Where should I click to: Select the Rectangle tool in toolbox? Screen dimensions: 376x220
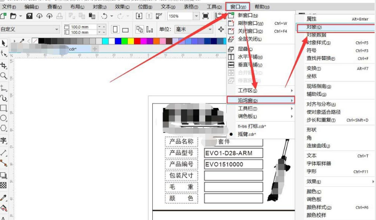pyautogui.click(x=4, y=108)
